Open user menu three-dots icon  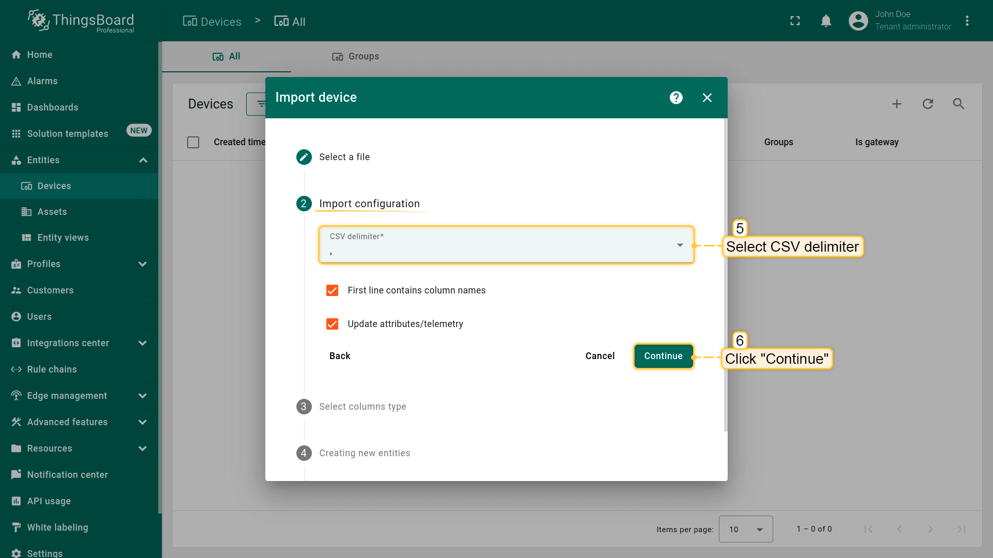coord(967,21)
